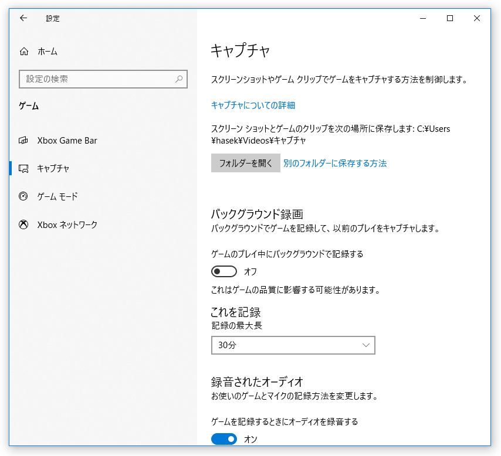Click the search magnifier icon
The width and height of the screenshot is (501, 456).
click(x=179, y=79)
